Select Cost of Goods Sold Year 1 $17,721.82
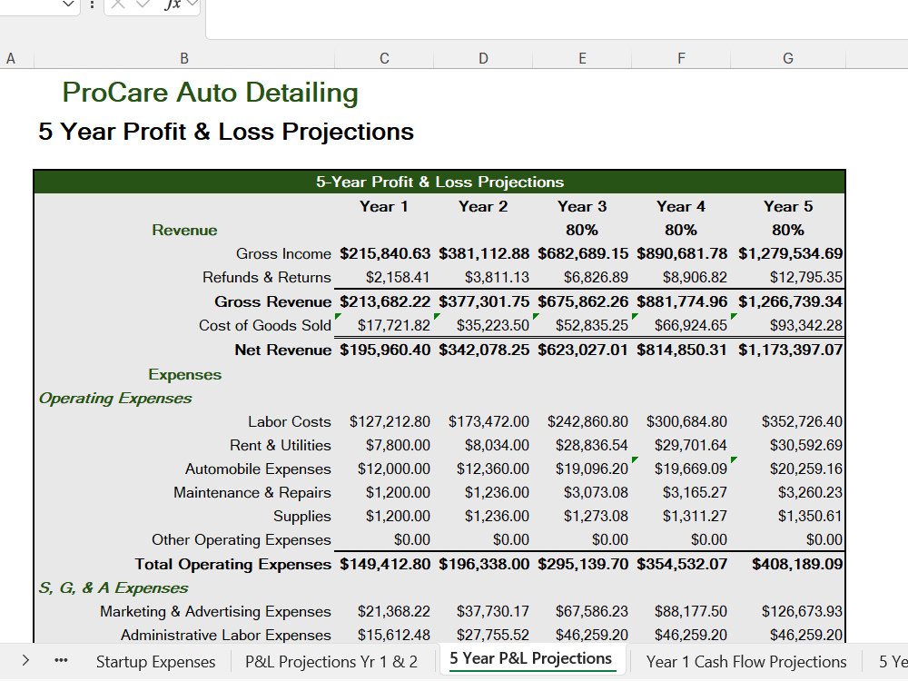The image size is (908, 681). click(x=393, y=325)
